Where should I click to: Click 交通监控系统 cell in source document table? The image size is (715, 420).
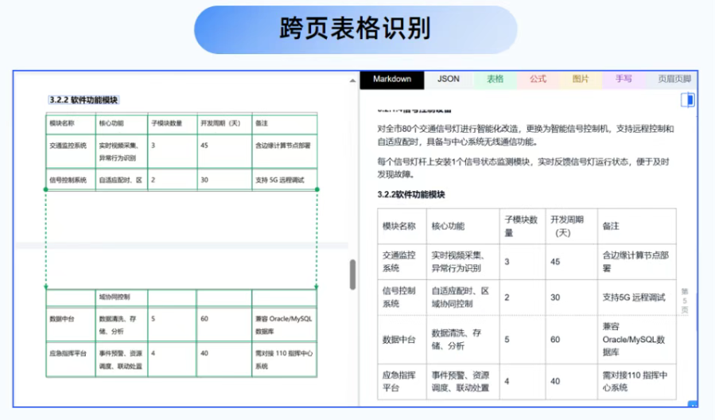tap(71, 151)
